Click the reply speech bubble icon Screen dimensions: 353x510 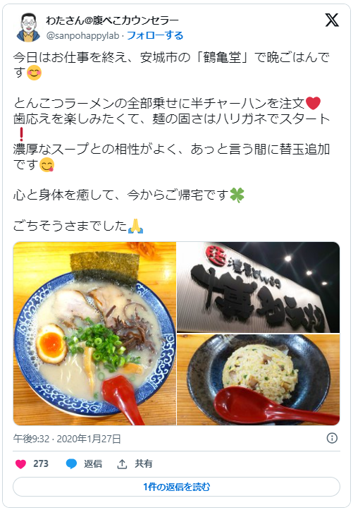pyautogui.click(x=71, y=464)
